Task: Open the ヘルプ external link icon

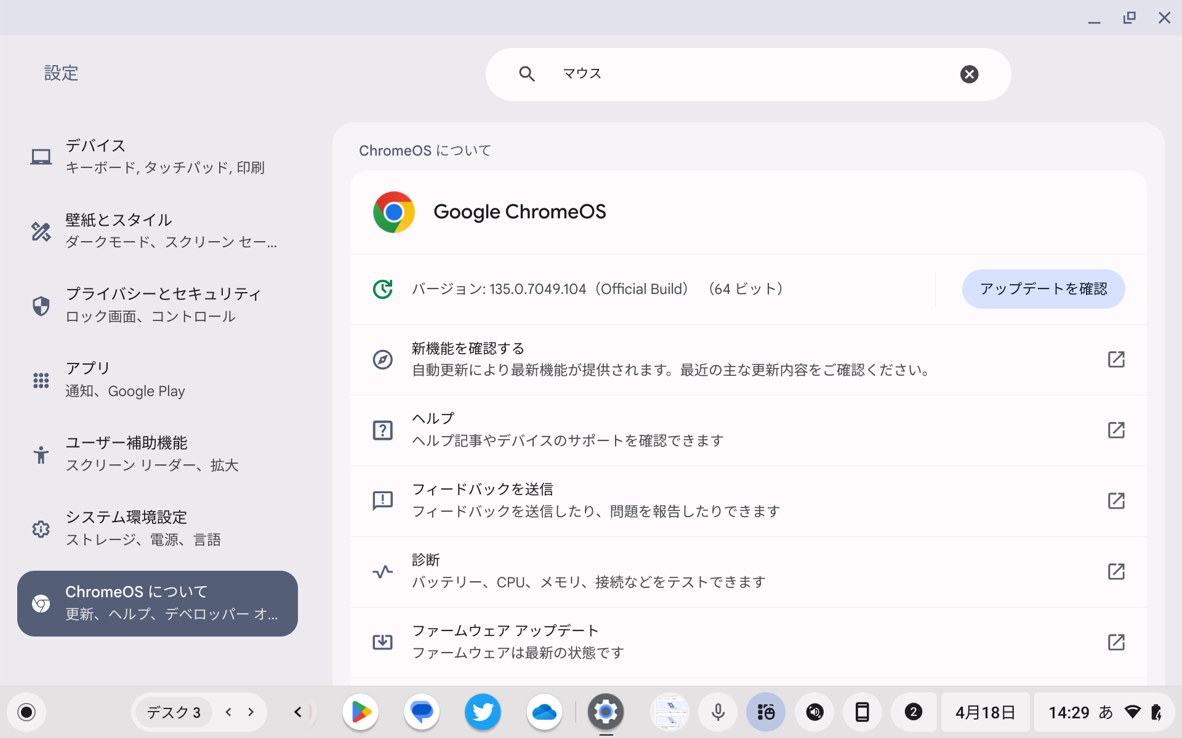Action: [x=1117, y=430]
